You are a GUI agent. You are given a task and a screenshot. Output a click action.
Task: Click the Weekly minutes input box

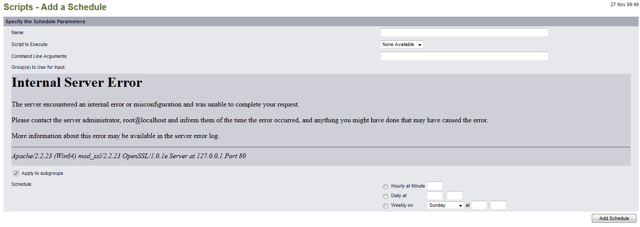499,205
